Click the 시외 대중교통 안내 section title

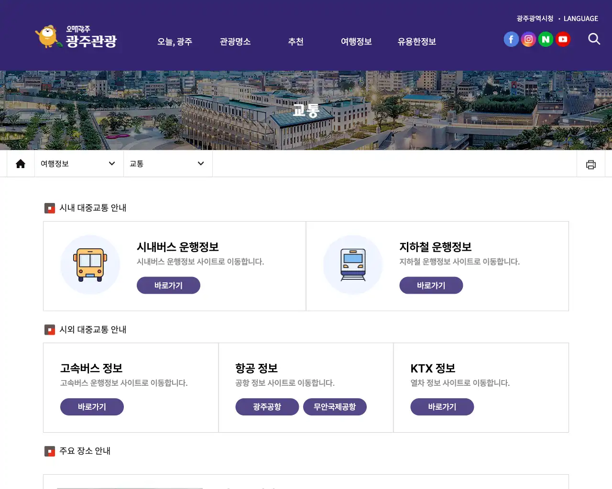(x=93, y=330)
